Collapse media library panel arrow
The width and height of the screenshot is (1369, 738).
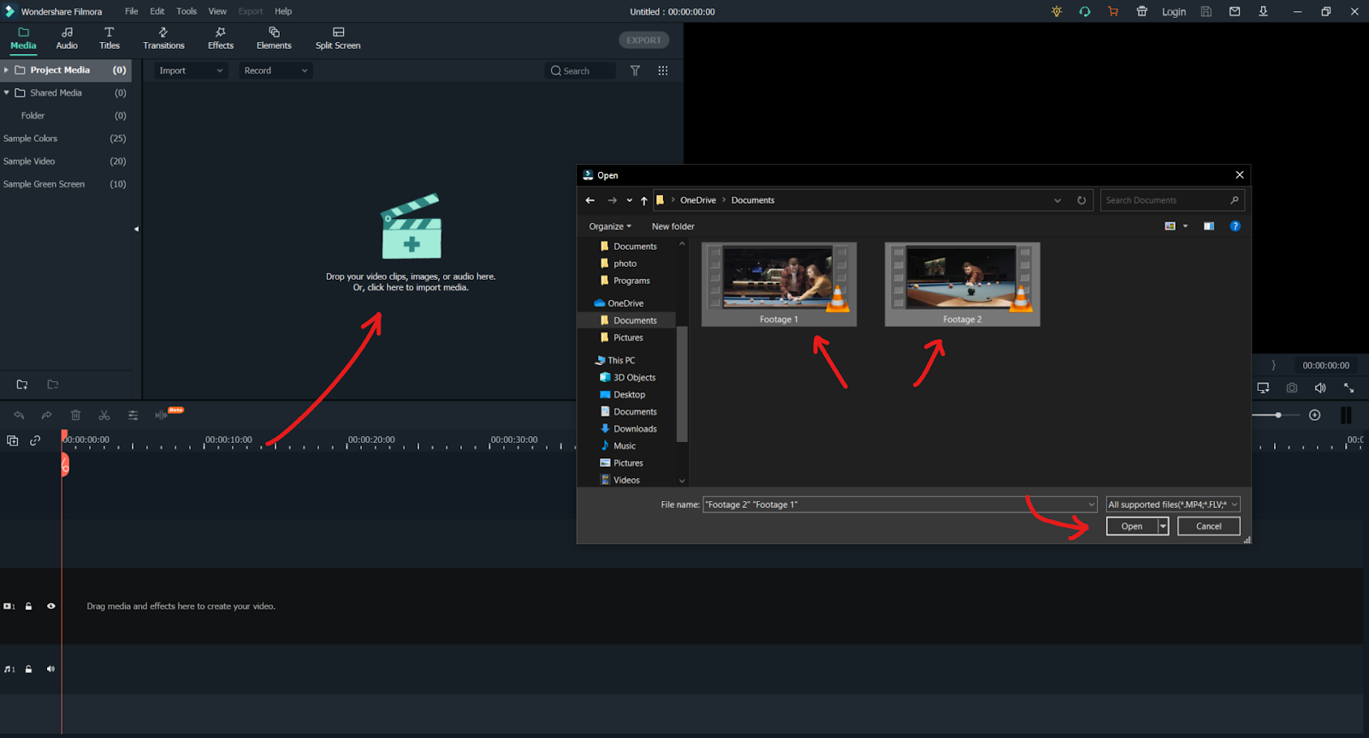pos(136,229)
